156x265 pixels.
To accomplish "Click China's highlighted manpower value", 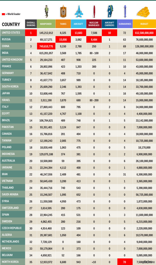I will click(x=46, y=46).
